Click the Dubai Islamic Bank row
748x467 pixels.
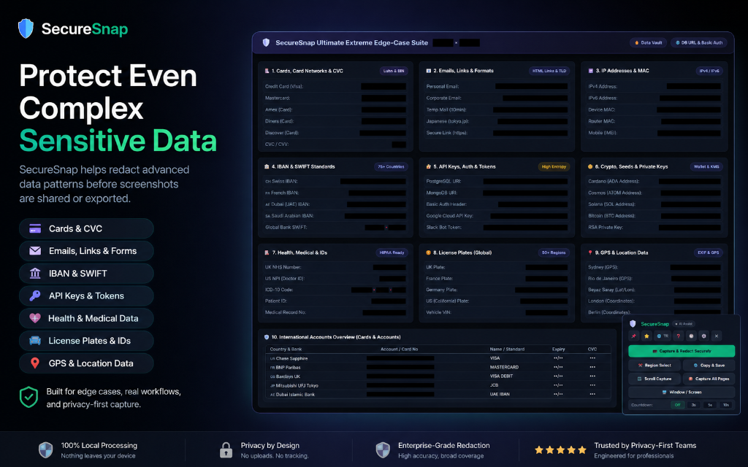(438, 394)
